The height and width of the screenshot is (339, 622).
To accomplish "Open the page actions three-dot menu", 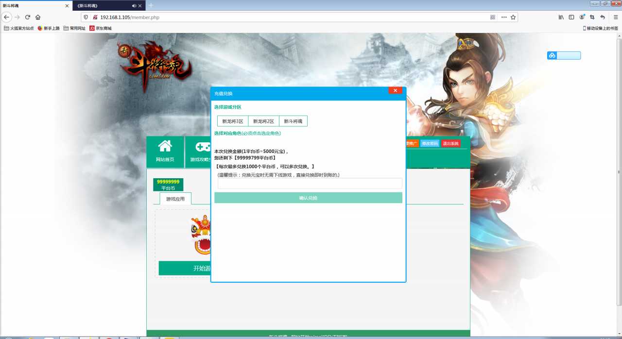I will tap(504, 17).
